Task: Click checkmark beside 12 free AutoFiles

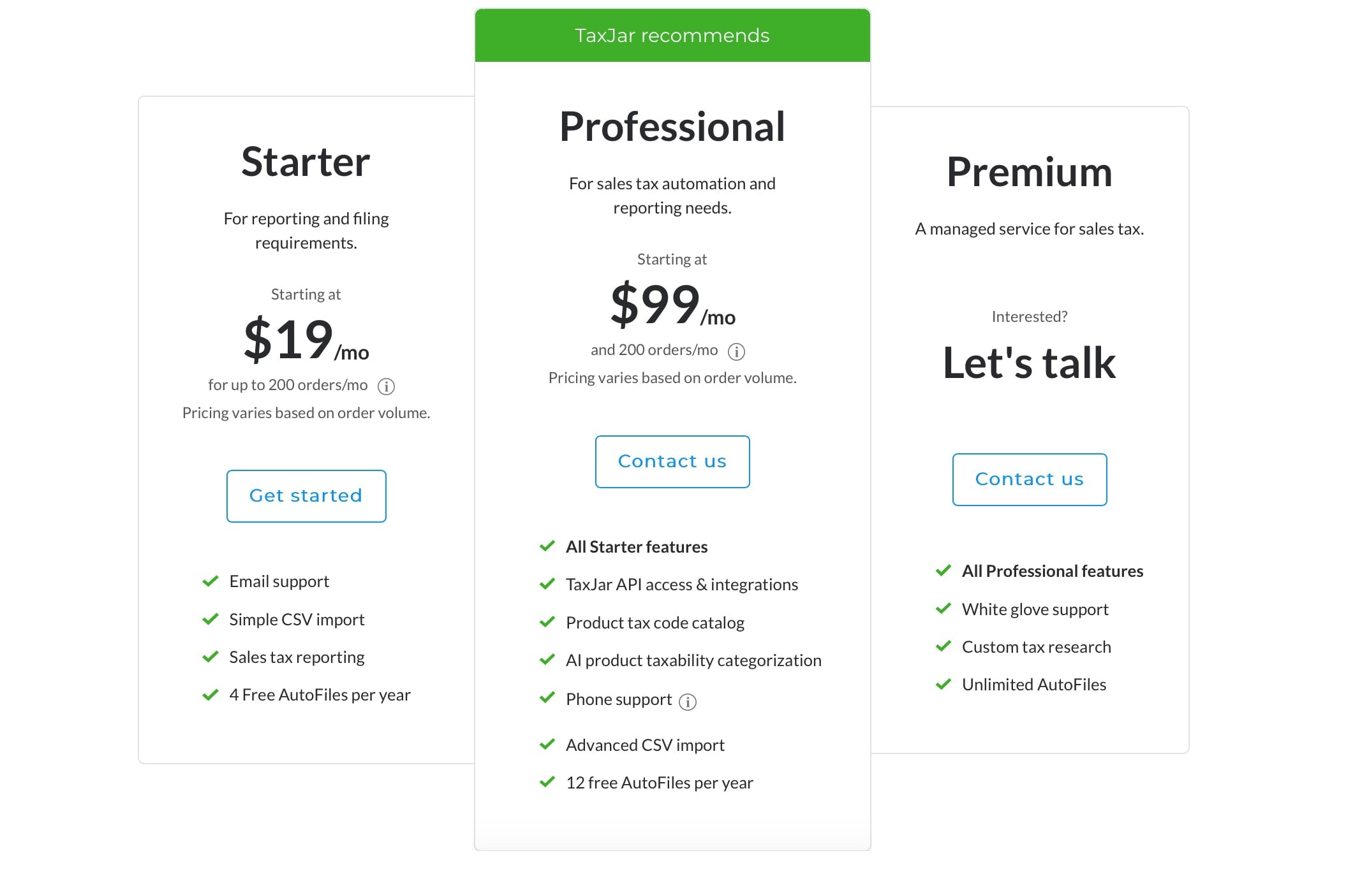Action: pyautogui.click(x=547, y=782)
